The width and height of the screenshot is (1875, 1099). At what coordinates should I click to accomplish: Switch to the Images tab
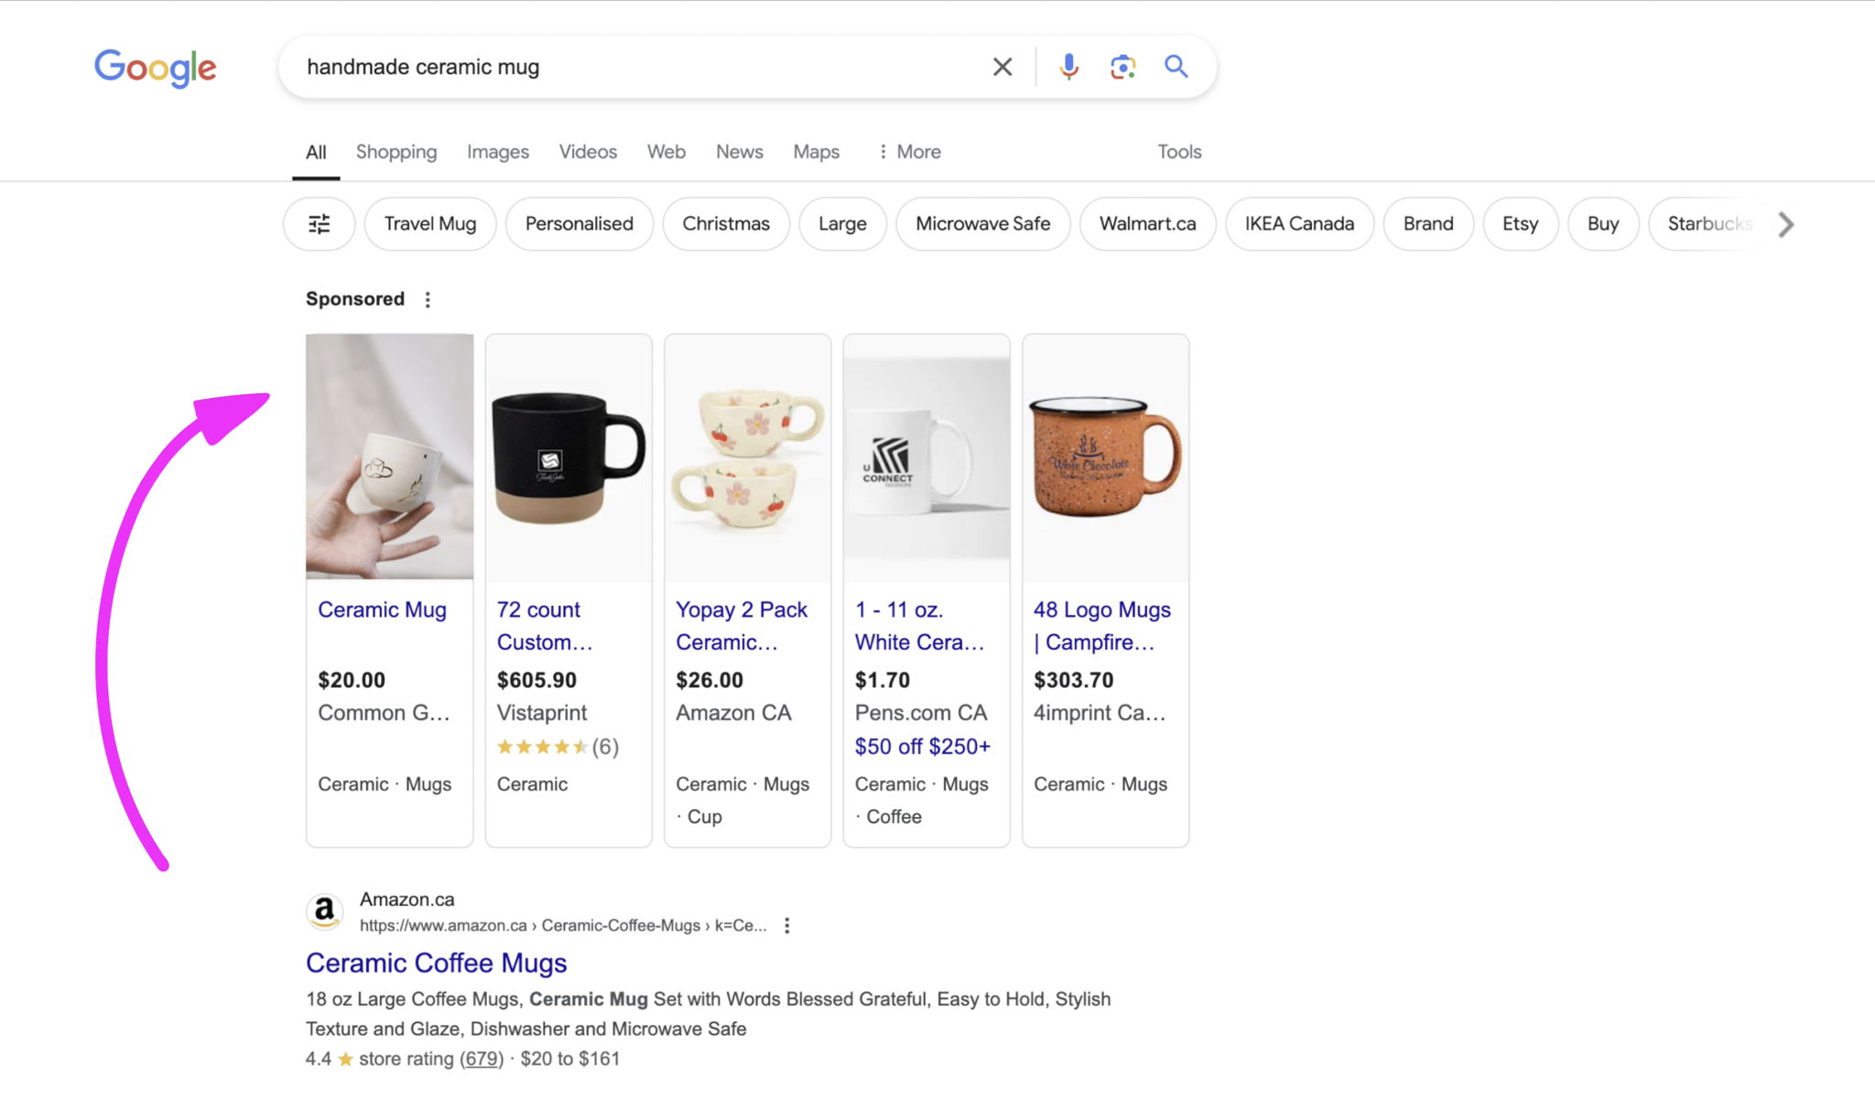(498, 152)
